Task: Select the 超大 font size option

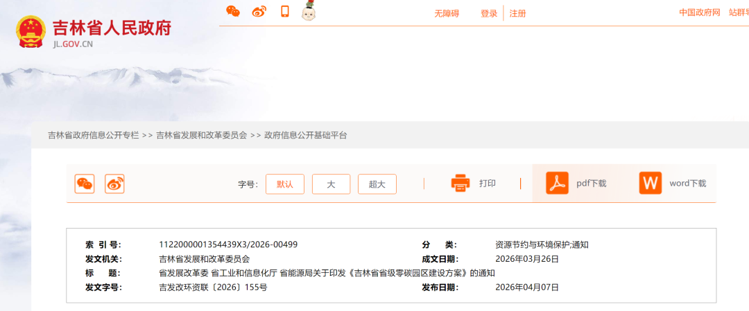Action: pyautogui.click(x=377, y=184)
